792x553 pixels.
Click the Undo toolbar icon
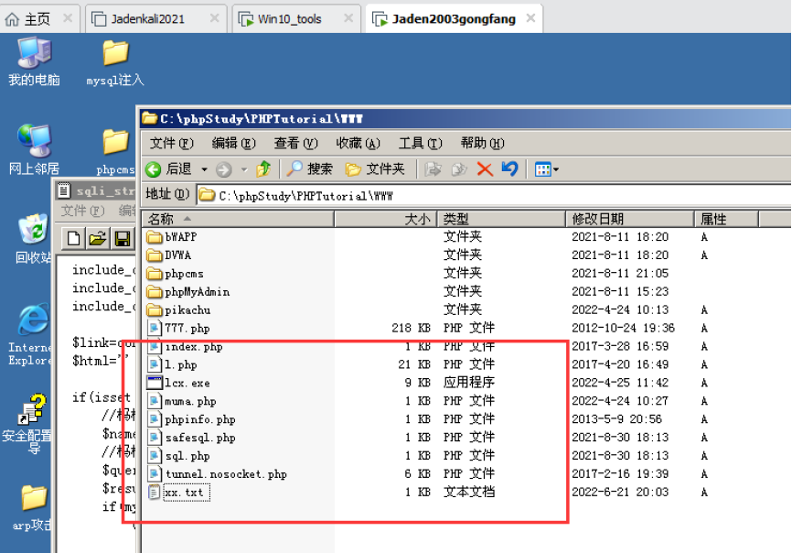510,169
